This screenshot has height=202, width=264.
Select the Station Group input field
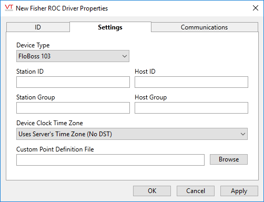pos(73,108)
